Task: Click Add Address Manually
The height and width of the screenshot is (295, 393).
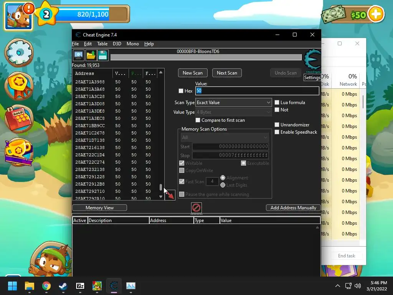Action: pos(293,208)
